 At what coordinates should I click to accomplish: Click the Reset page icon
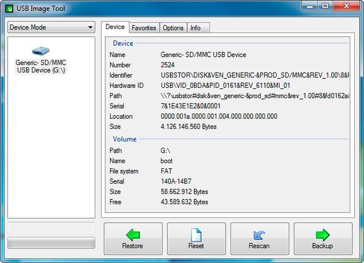click(196, 235)
